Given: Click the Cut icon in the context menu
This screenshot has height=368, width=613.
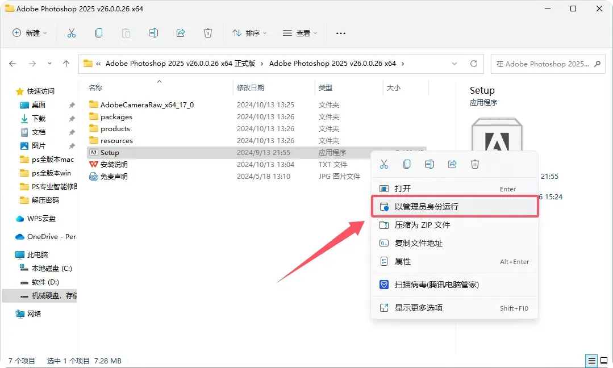Looking at the screenshot, I should click(x=384, y=164).
